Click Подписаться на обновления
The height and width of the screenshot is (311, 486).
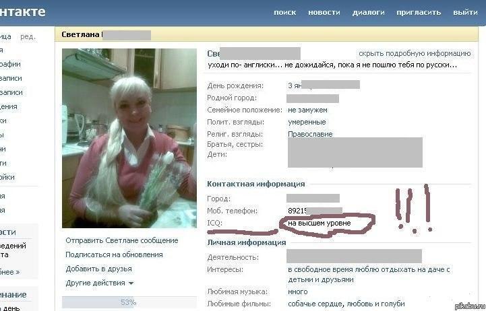point(114,254)
